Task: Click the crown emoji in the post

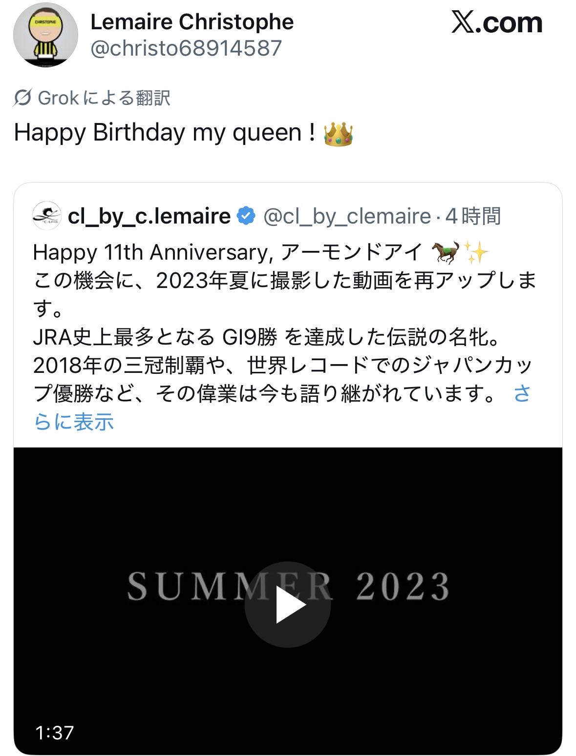Action: (x=338, y=134)
